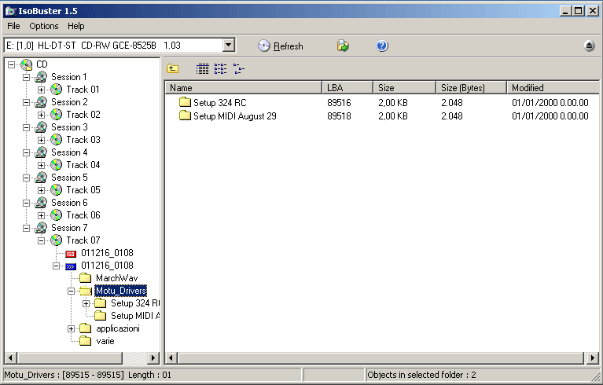Image resolution: width=603 pixels, height=385 pixels.
Task: Expand Track 01 in the tree
Action: click(42, 90)
